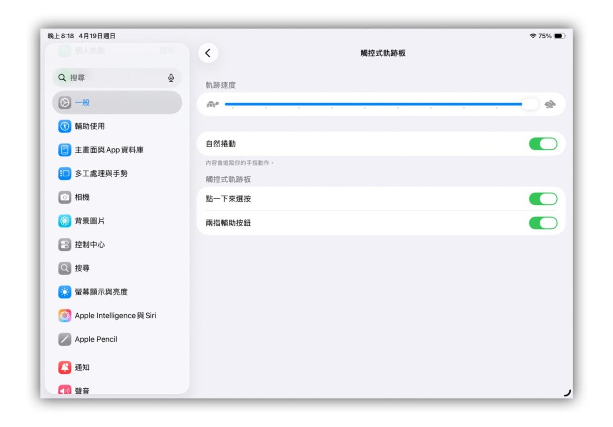Click the 內容會追蹤你的手指動作 footnote
Screen dimensions: 613x427
pyautogui.click(x=240, y=163)
